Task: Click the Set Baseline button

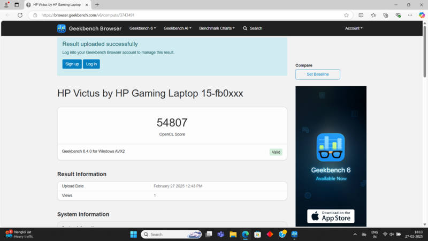Action: (x=318, y=74)
